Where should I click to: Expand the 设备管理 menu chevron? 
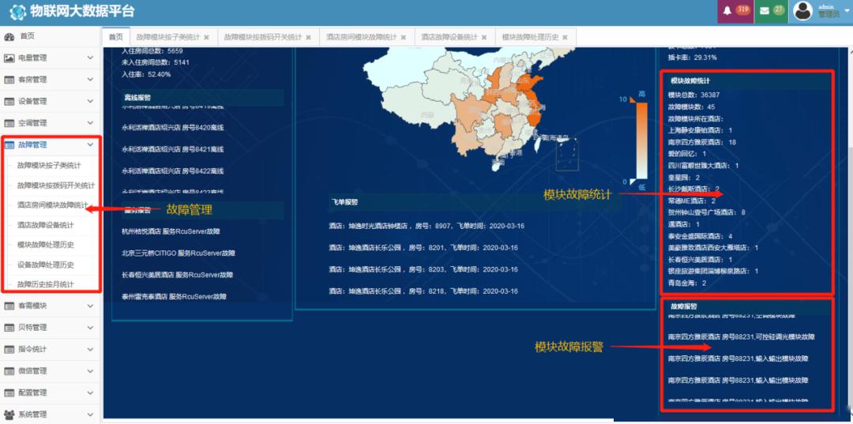[90, 101]
